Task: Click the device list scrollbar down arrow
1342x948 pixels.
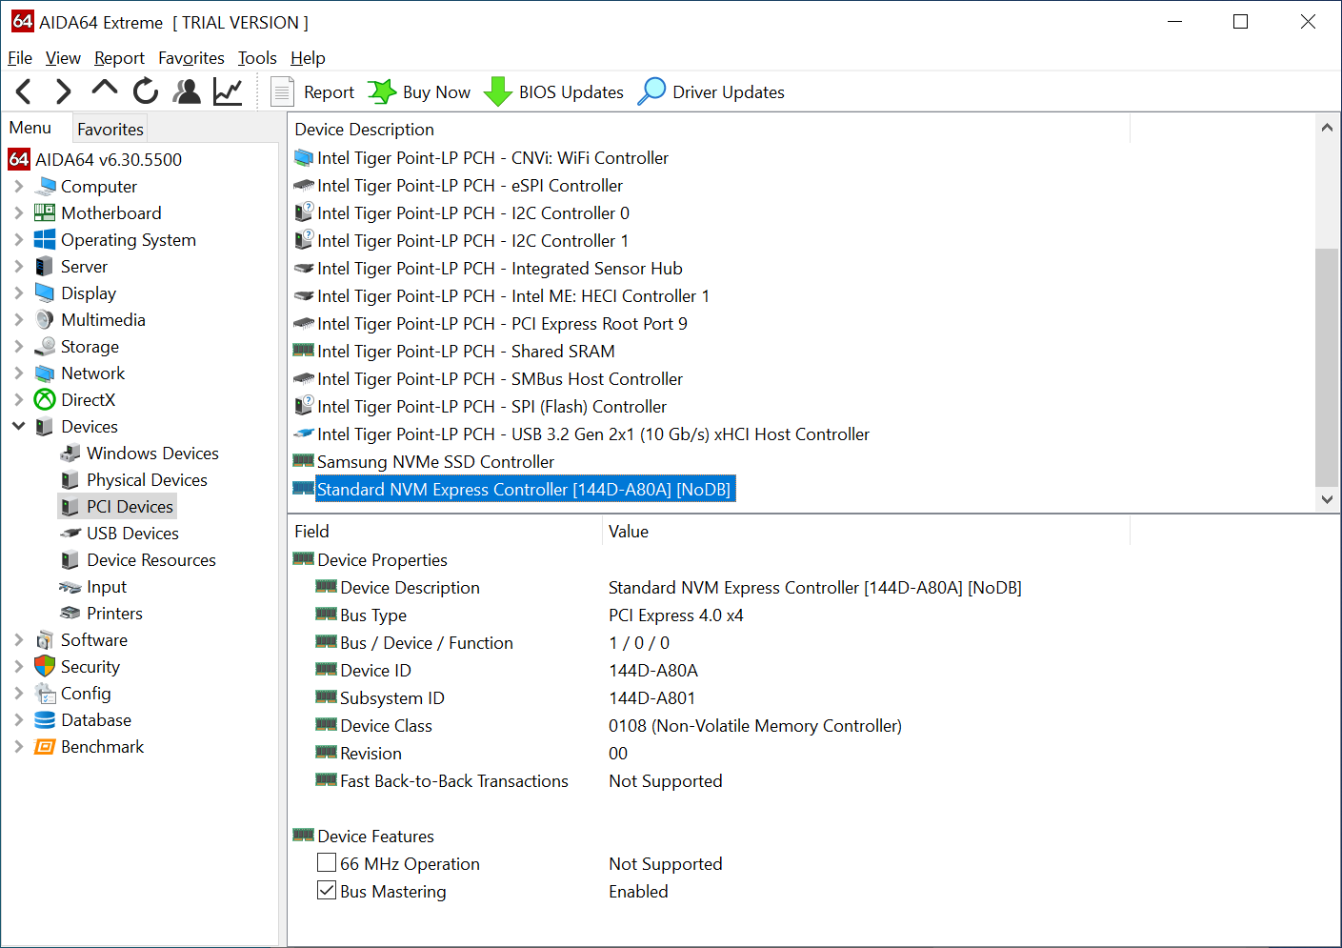Action: [1327, 499]
